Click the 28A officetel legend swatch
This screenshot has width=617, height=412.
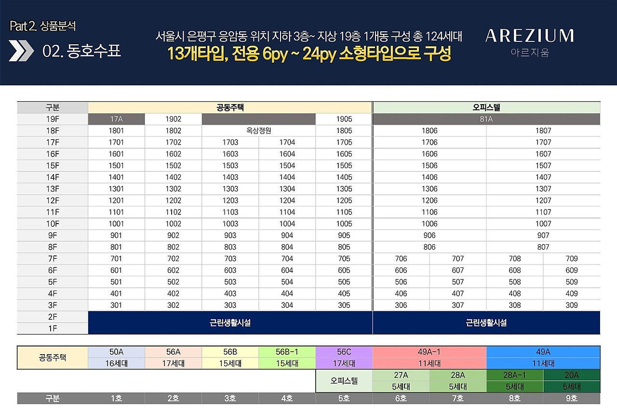point(458,375)
